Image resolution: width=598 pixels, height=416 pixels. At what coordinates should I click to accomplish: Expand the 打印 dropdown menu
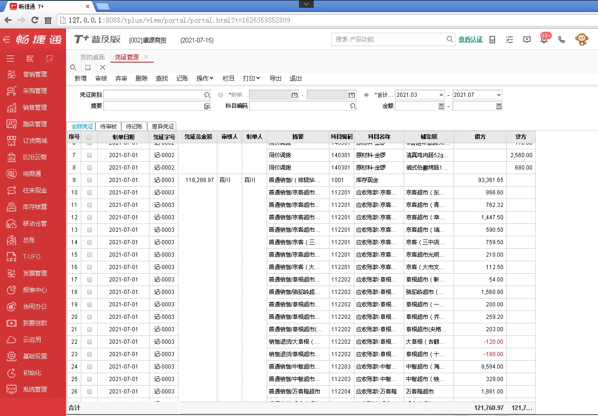pos(251,78)
